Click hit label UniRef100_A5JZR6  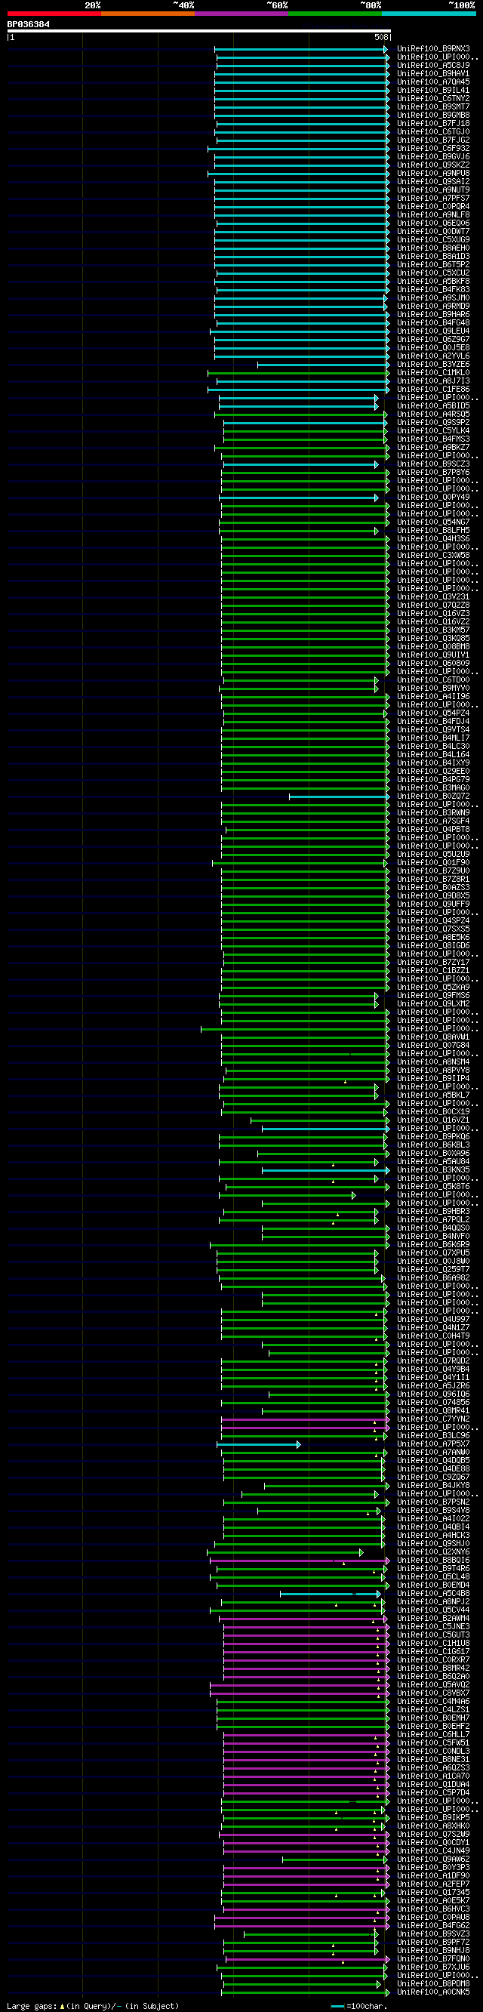pos(433,1386)
